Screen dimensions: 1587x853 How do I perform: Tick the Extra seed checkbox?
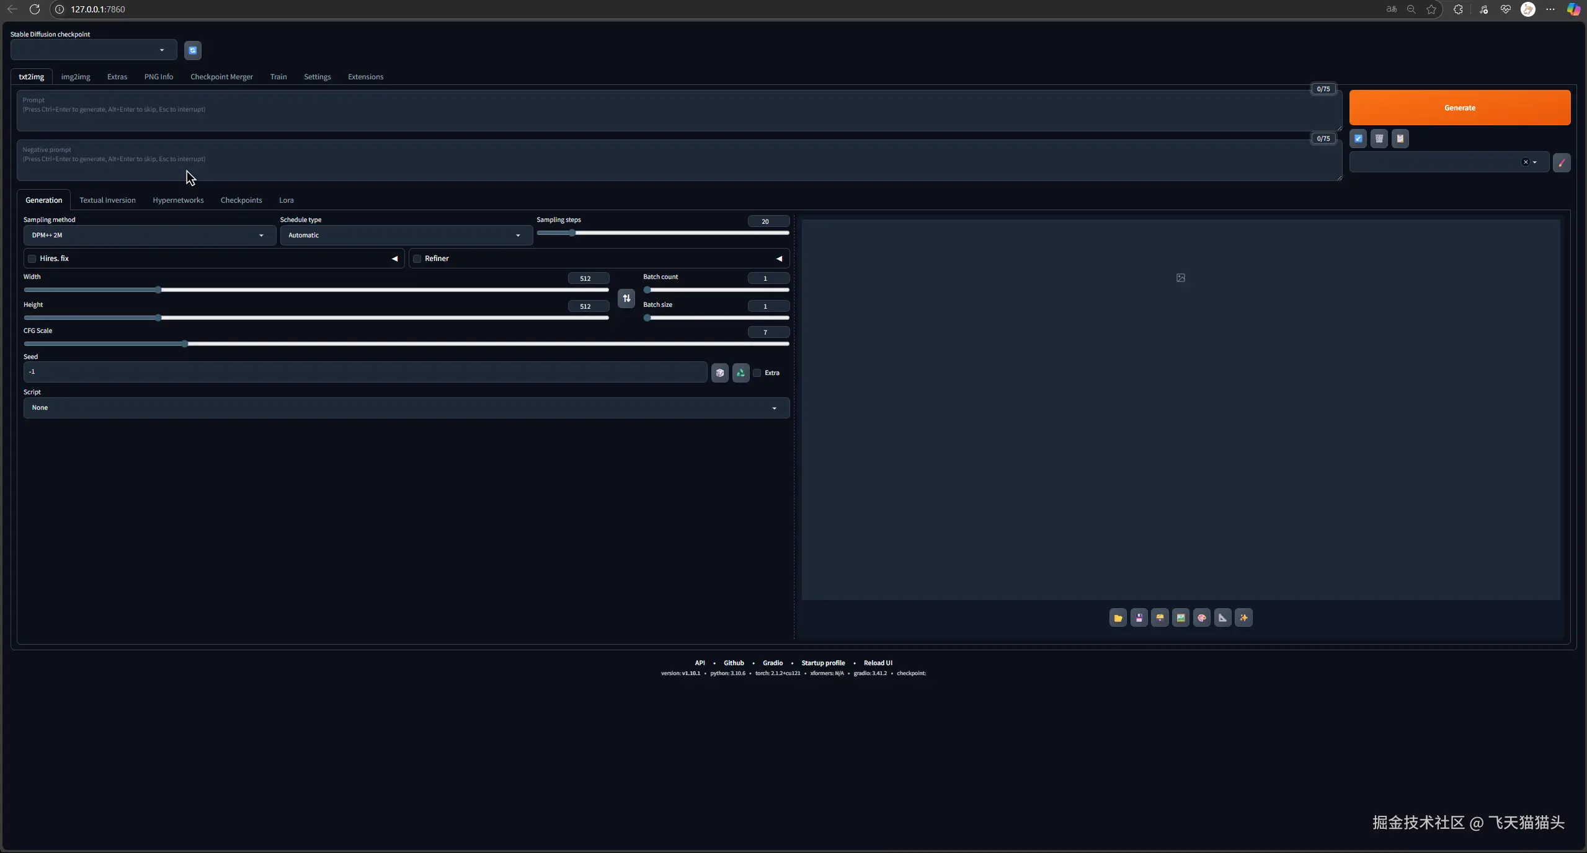point(757,373)
